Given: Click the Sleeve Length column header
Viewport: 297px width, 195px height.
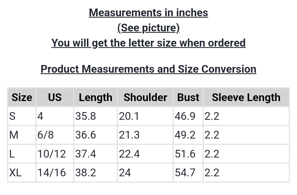Looking at the screenshot, I should tap(246, 97).
